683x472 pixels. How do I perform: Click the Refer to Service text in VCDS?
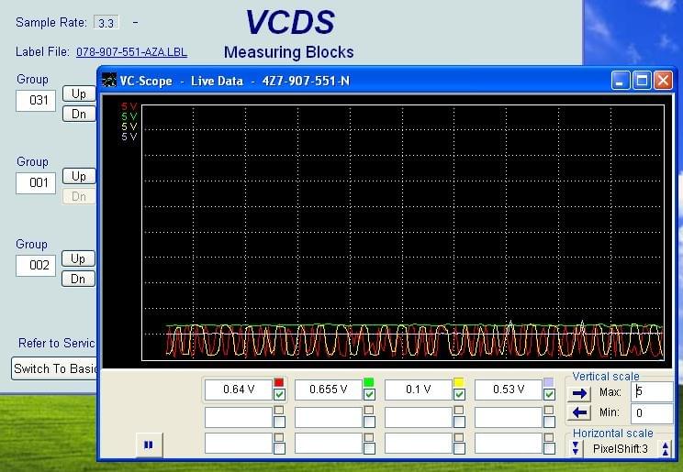57,344
